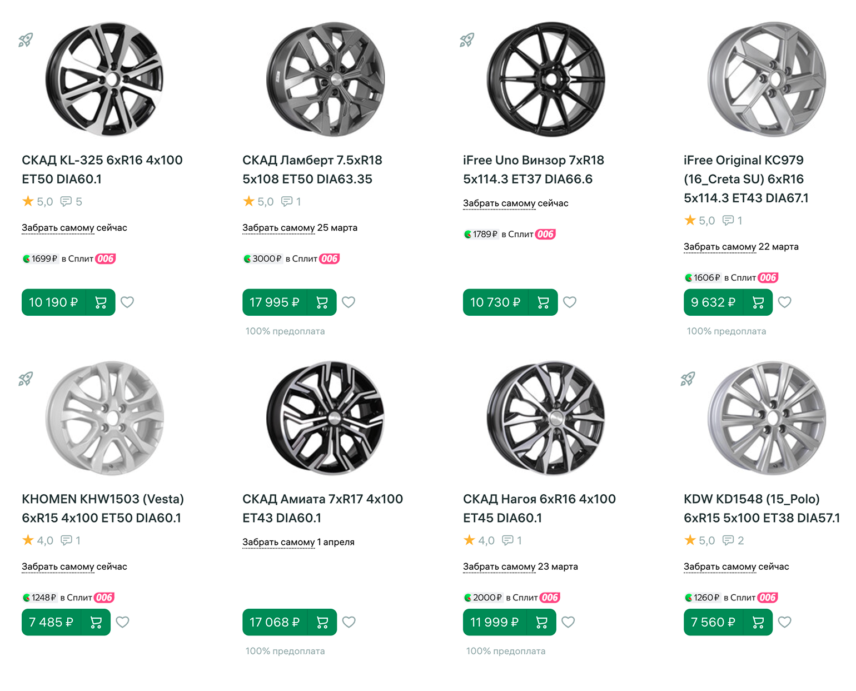856x691 pixels.
Task: Expand pickup info for KHOMEN KHW1503
Action: coord(58,567)
